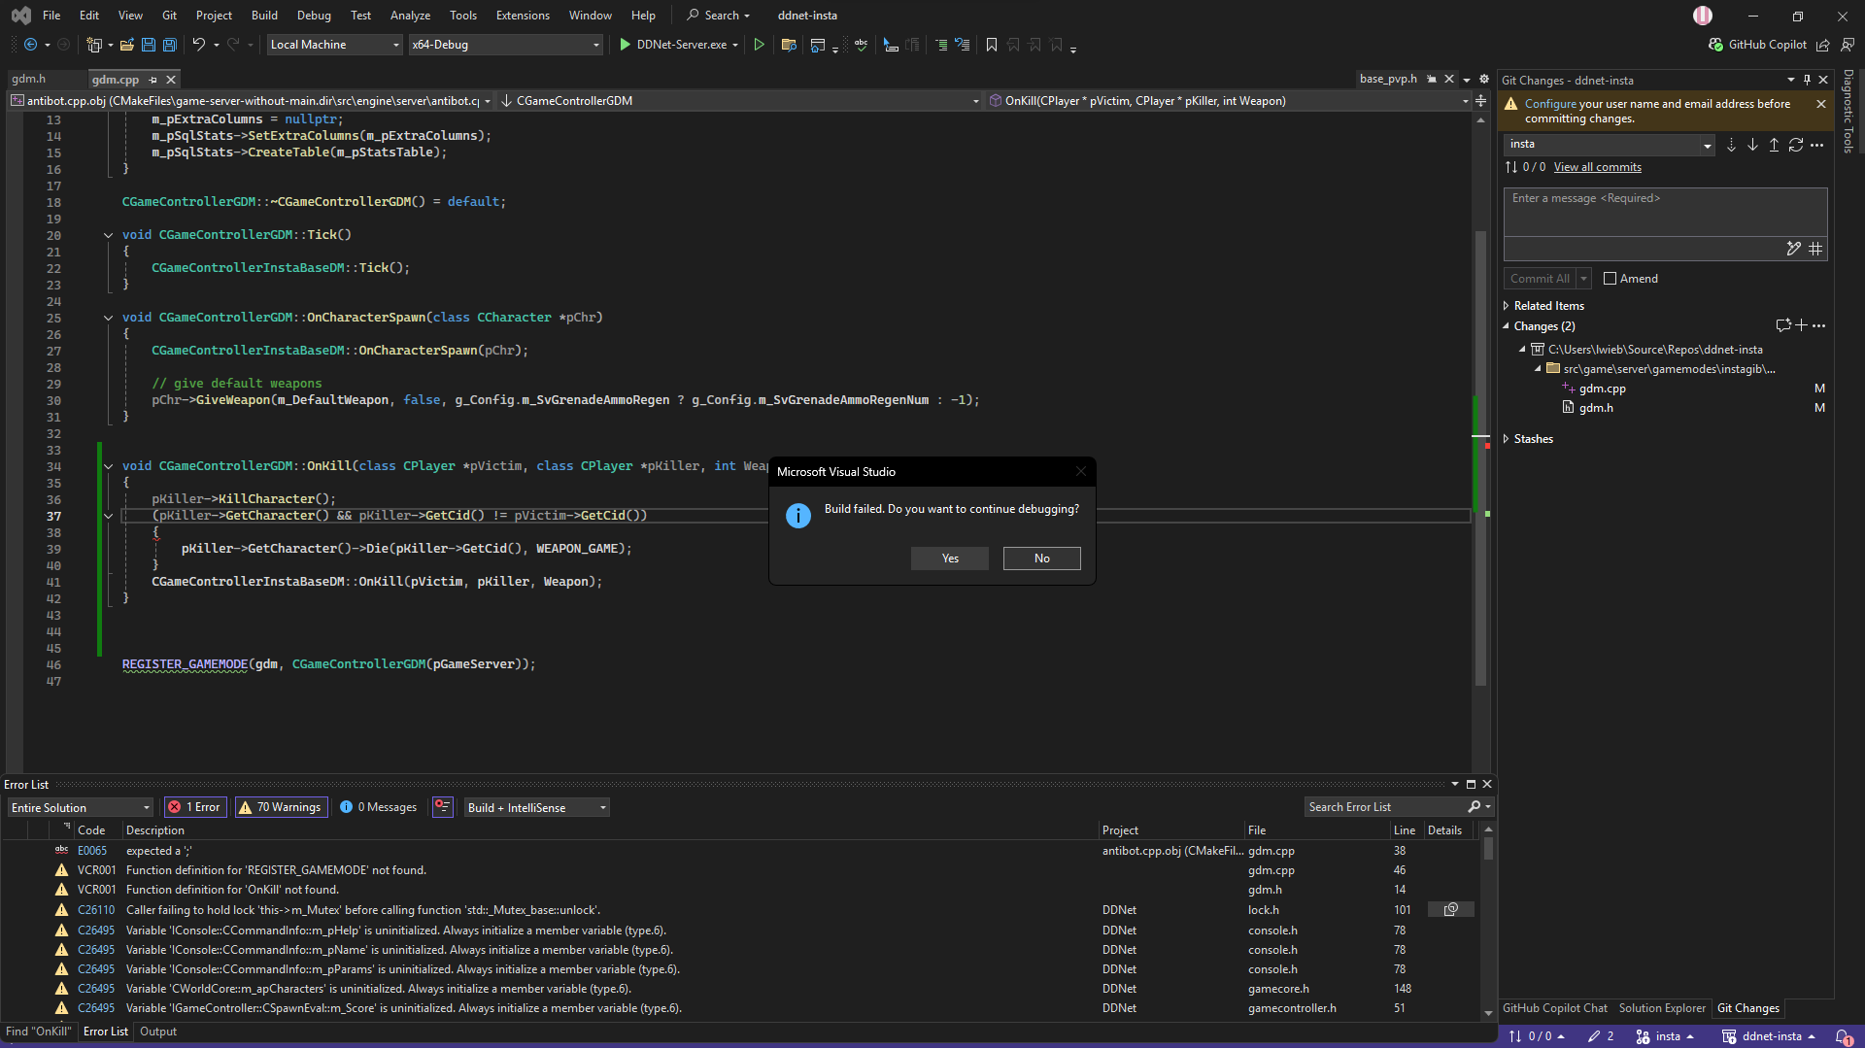Screen dimensions: 1865x1049
Task: Pin the Git Changes panel with pushpin icon
Action: pyautogui.click(x=1808, y=80)
